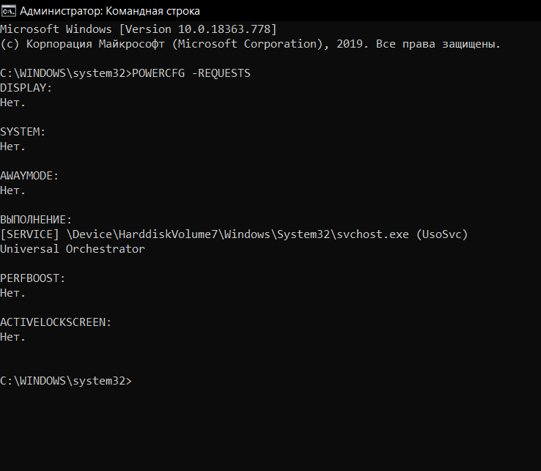Click the Microsoft Corporation copyright line
This screenshot has height=471, width=541.
pos(250,44)
